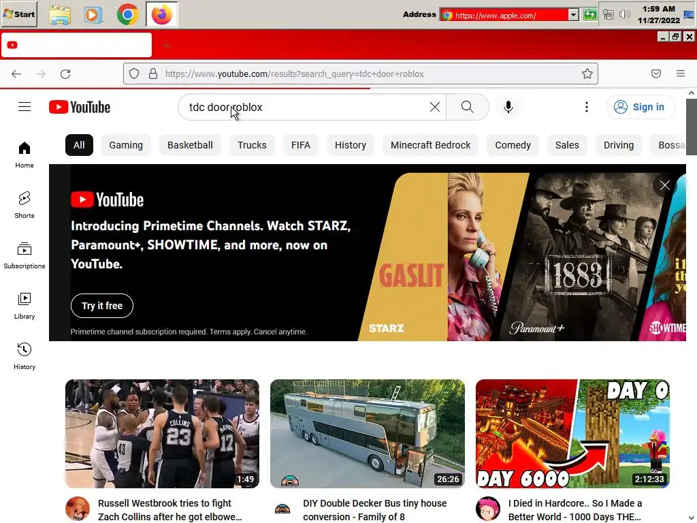Select the Basketball filter chip
The height and width of the screenshot is (523, 697).
[x=190, y=145]
